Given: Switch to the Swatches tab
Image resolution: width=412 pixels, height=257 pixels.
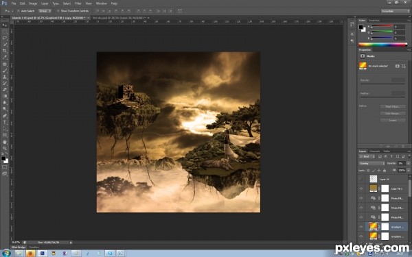Looking at the screenshot, I should point(374,21).
